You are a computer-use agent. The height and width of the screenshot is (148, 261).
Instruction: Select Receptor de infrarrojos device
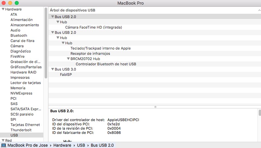click(x=90, y=53)
